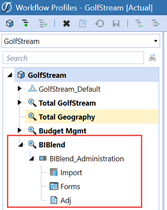Click the circular undo arrow icon
167x210 pixels.
click(99, 24)
